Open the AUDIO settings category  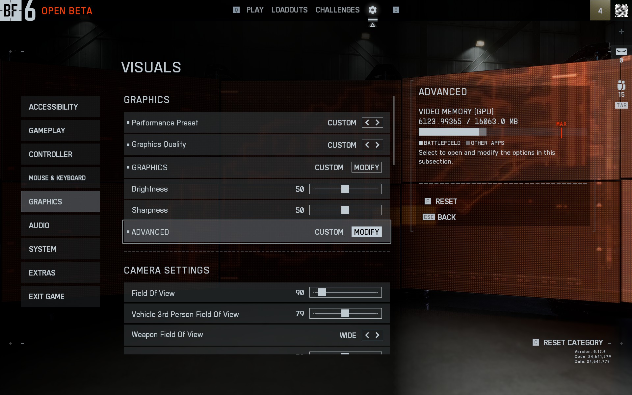pos(61,225)
